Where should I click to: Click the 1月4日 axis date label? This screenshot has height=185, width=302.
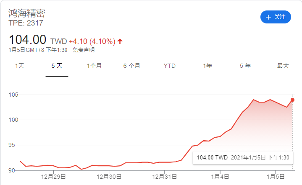coord(220,177)
